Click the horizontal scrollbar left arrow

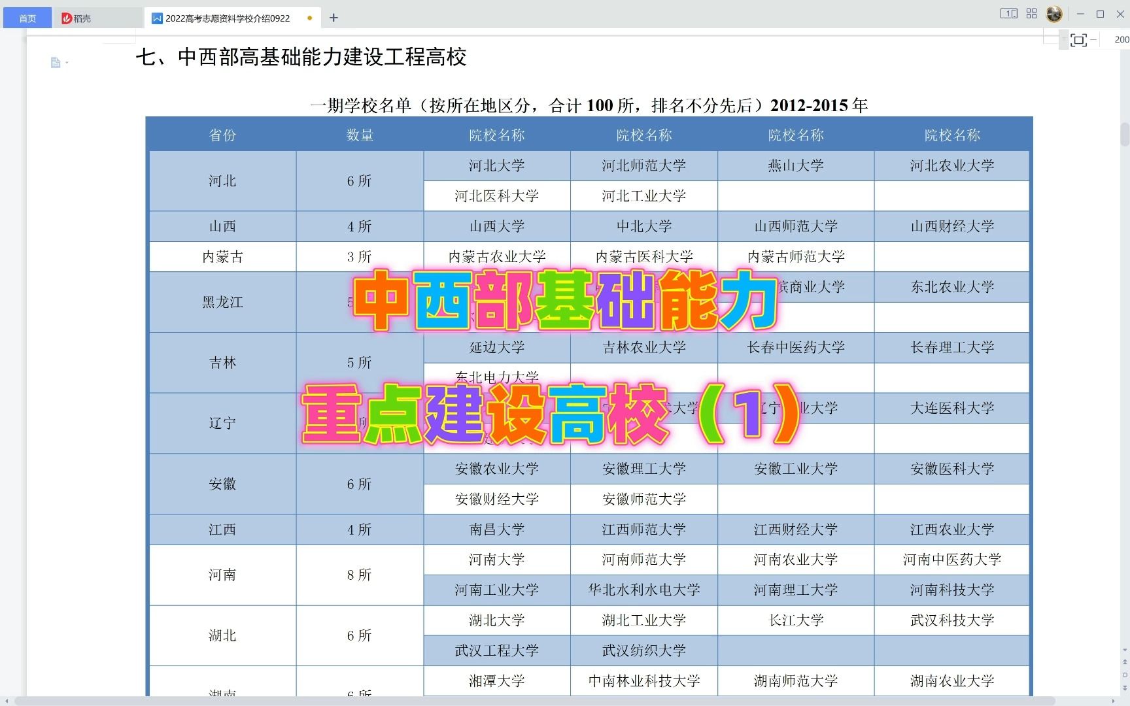coord(7,701)
